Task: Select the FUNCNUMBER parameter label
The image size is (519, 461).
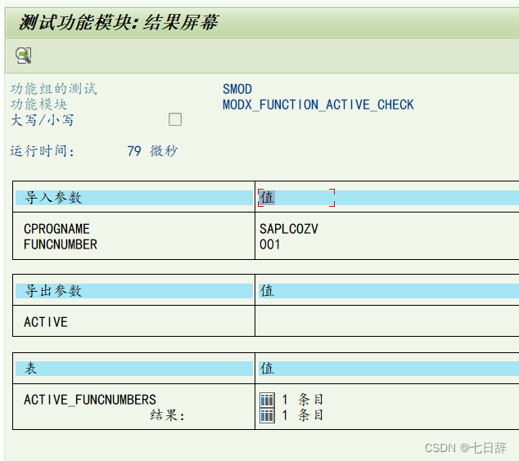Action: pyautogui.click(x=61, y=244)
